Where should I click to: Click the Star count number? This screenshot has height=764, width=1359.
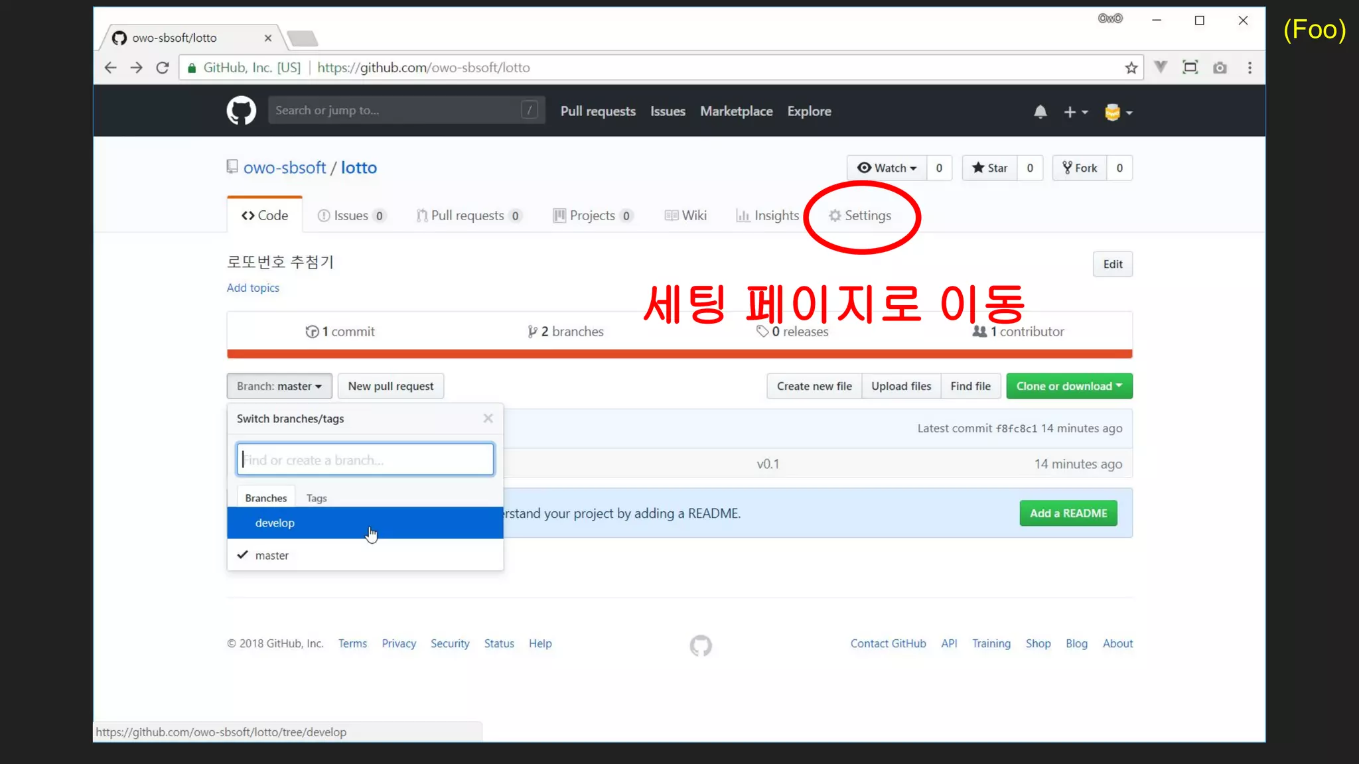pos(1030,168)
